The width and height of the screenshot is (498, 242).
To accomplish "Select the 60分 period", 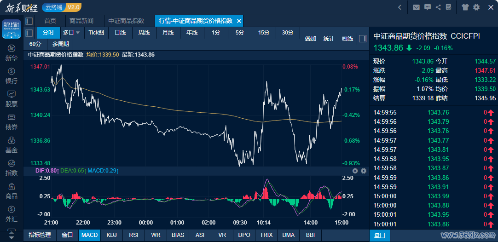I will pos(35,44).
